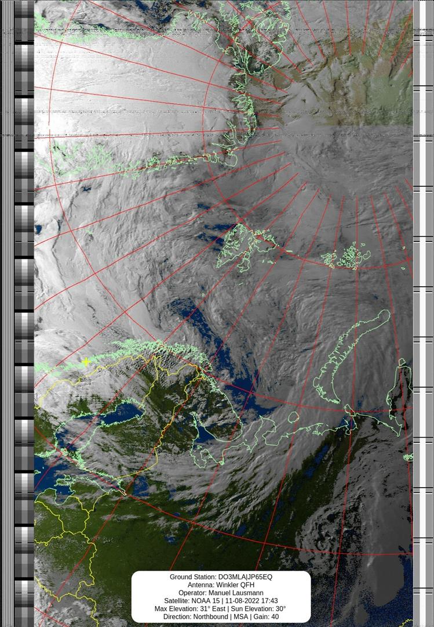This screenshot has width=434, height=627.
Task: Click the yellow ground station cross marker
Action: pyautogui.click(x=86, y=362)
